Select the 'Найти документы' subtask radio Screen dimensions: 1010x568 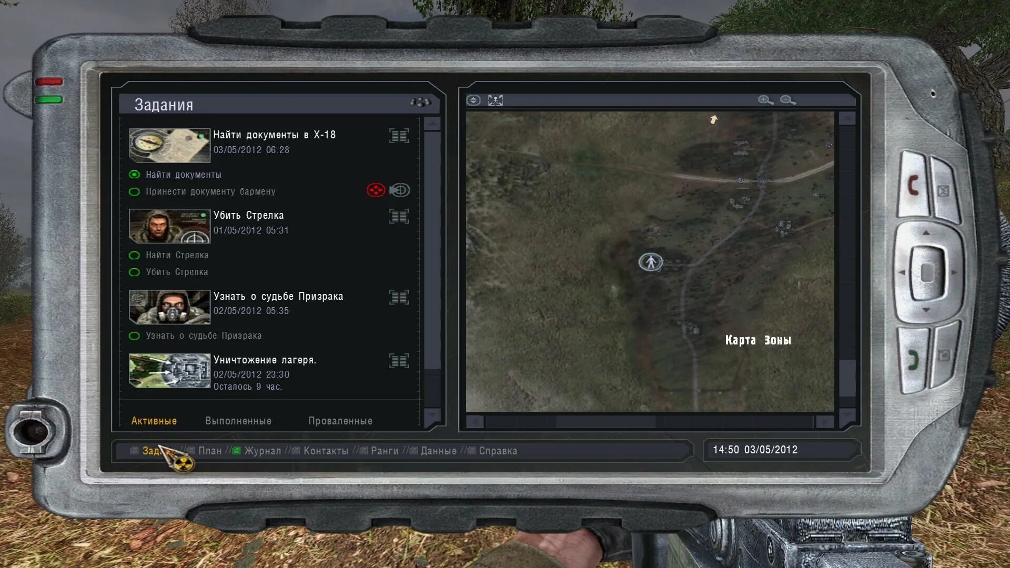tap(134, 175)
